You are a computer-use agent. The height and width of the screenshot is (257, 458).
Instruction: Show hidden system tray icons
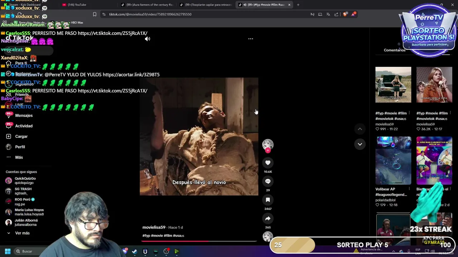393,251
